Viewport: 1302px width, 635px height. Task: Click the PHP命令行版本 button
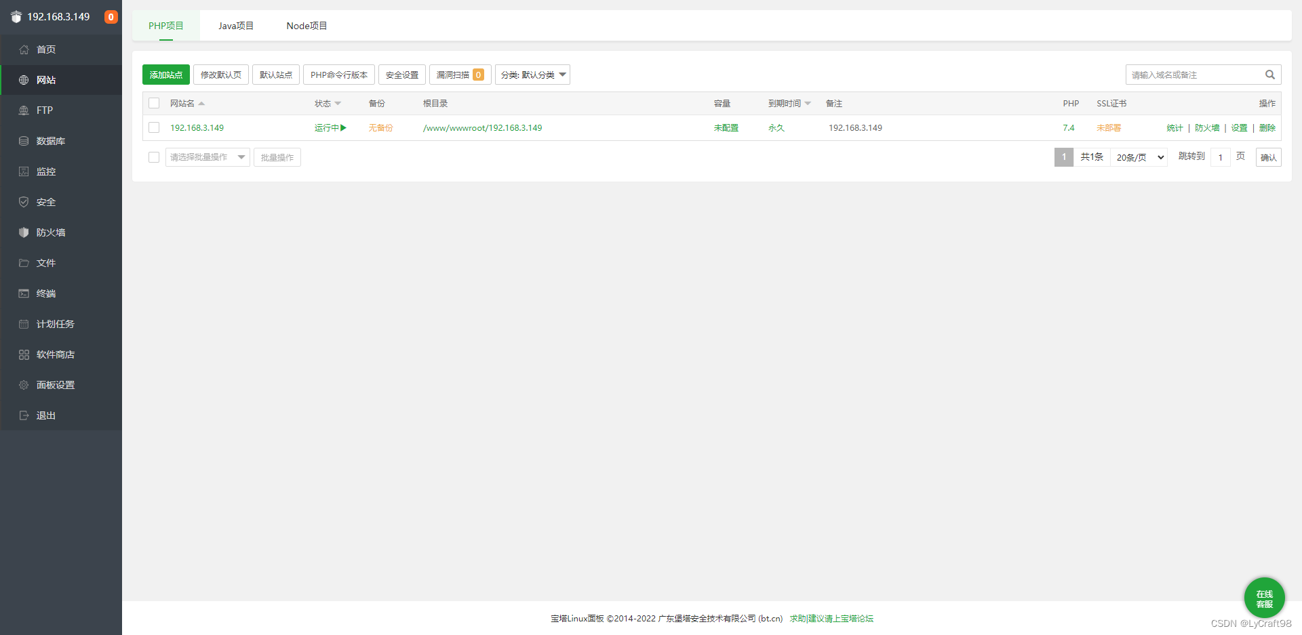(x=339, y=75)
